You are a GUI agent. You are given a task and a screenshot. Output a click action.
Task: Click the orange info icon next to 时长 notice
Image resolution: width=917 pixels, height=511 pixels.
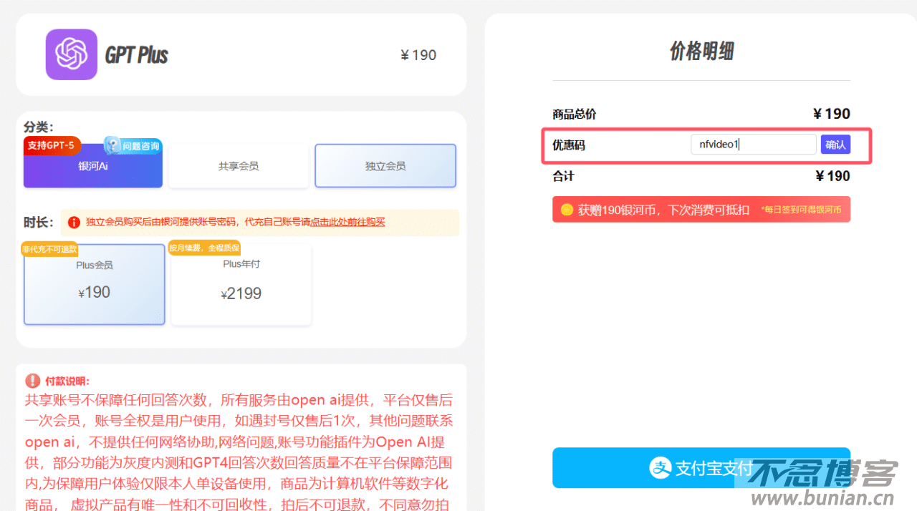pyautogui.click(x=73, y=222)
